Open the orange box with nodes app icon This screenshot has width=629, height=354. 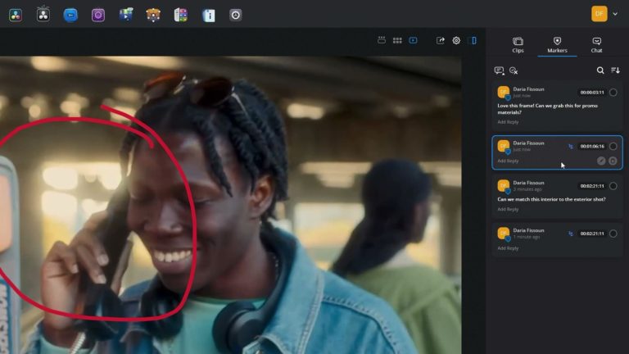pyautogui.click(x=153, y=16)
